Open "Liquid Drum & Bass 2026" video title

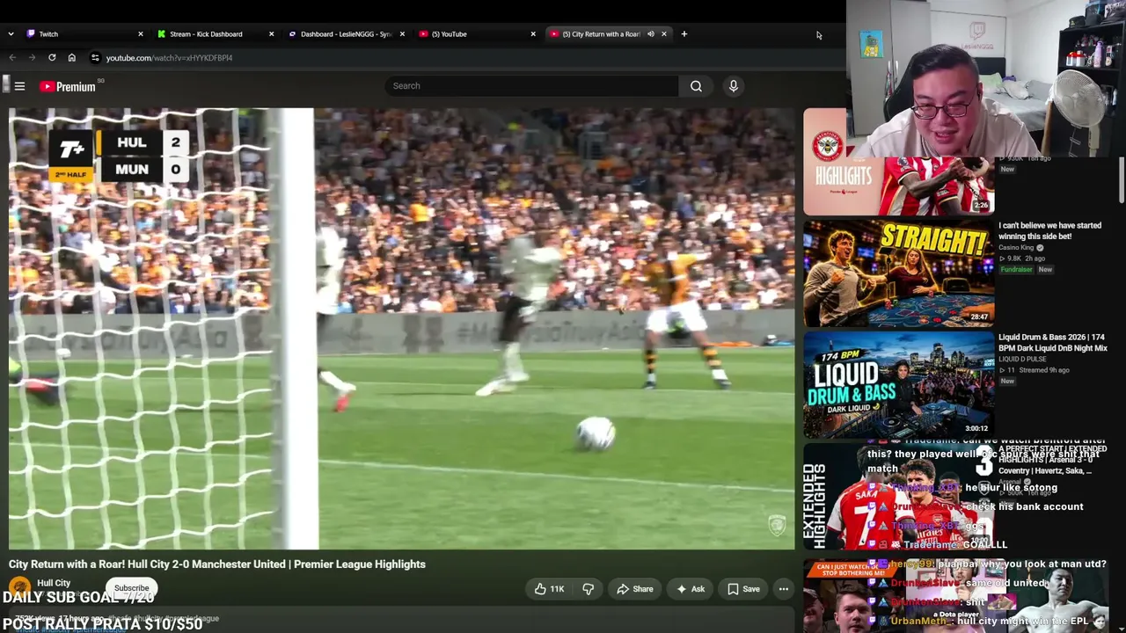[x=1053, y=343]
